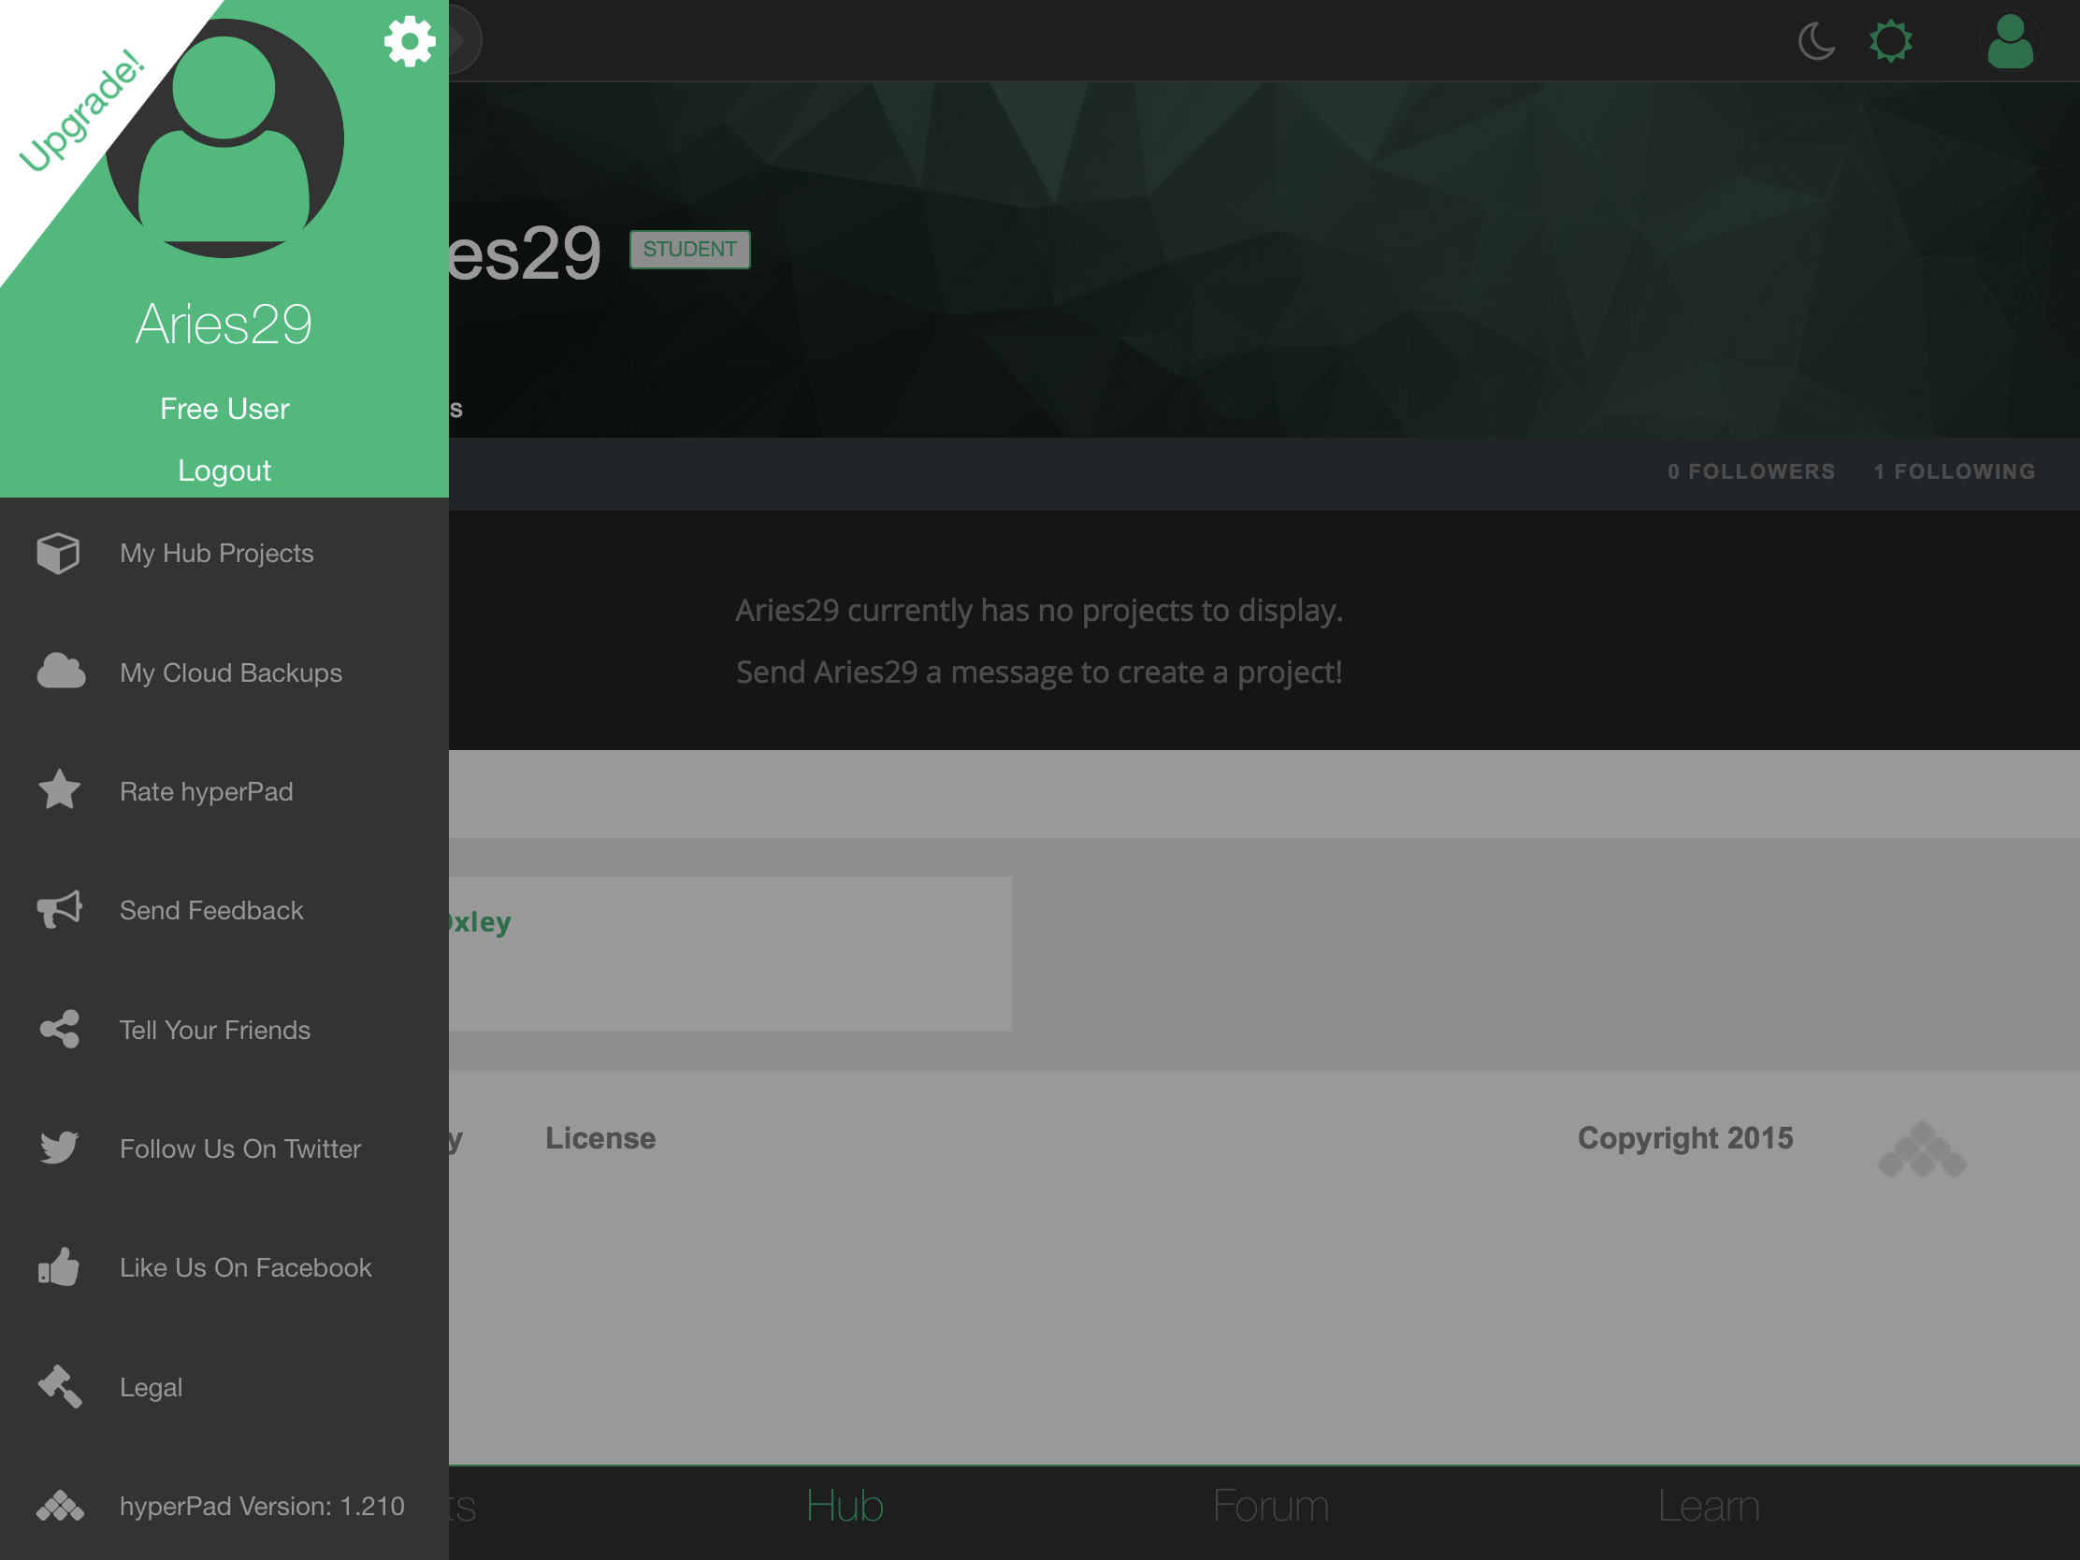Click the Rate hyperPad star icon
Image resolution: width=2080 pixels, height=1560 pixels.
tap(59, 791)
